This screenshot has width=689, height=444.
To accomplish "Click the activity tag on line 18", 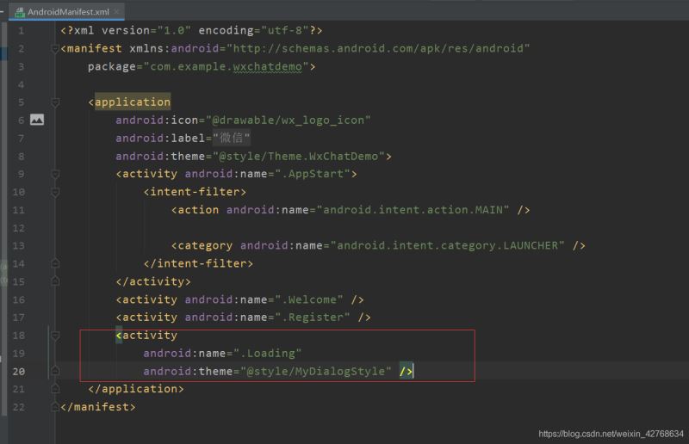I will 146,336.
